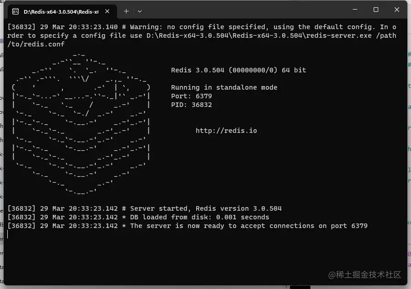411x289 pixels.
Task: Expand the new tab profile dropdown
Action: click(140, 11)
